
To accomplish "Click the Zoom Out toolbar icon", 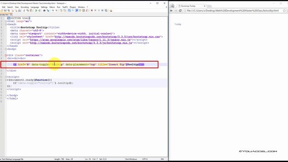I will [57, 10].
